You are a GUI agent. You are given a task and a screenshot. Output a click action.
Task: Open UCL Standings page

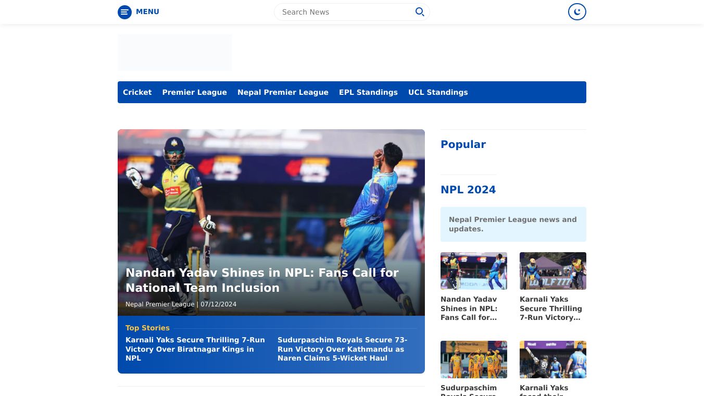[438, 92]
